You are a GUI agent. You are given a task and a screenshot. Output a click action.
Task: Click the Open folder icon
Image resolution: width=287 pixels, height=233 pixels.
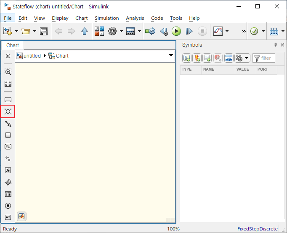tap(26, 31)
